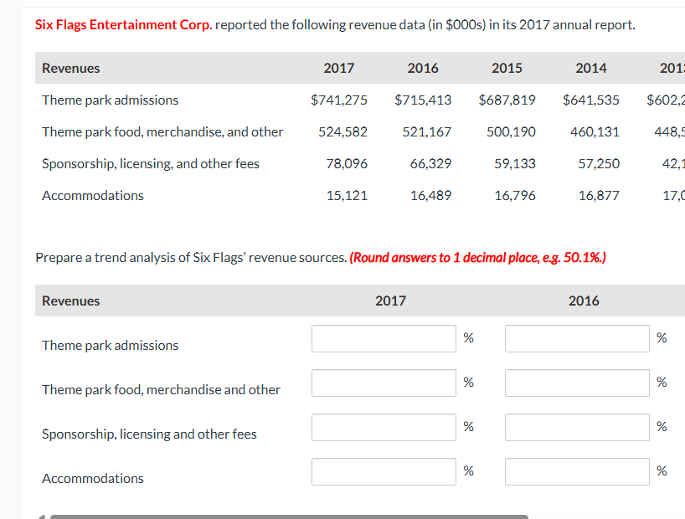Viewport: 685px width, 519px height.
Task: Click the 2016 Accommodations answer box
Action: click(x=576, y=471)
